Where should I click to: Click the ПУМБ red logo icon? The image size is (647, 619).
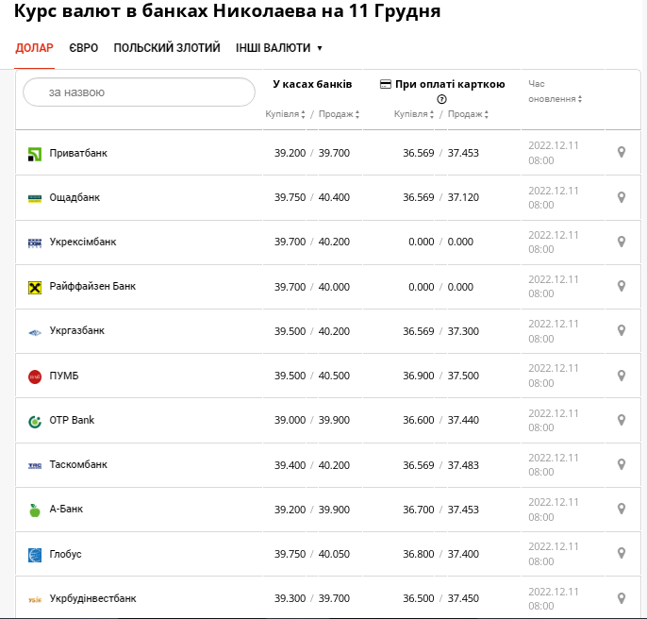pos(35,376)
